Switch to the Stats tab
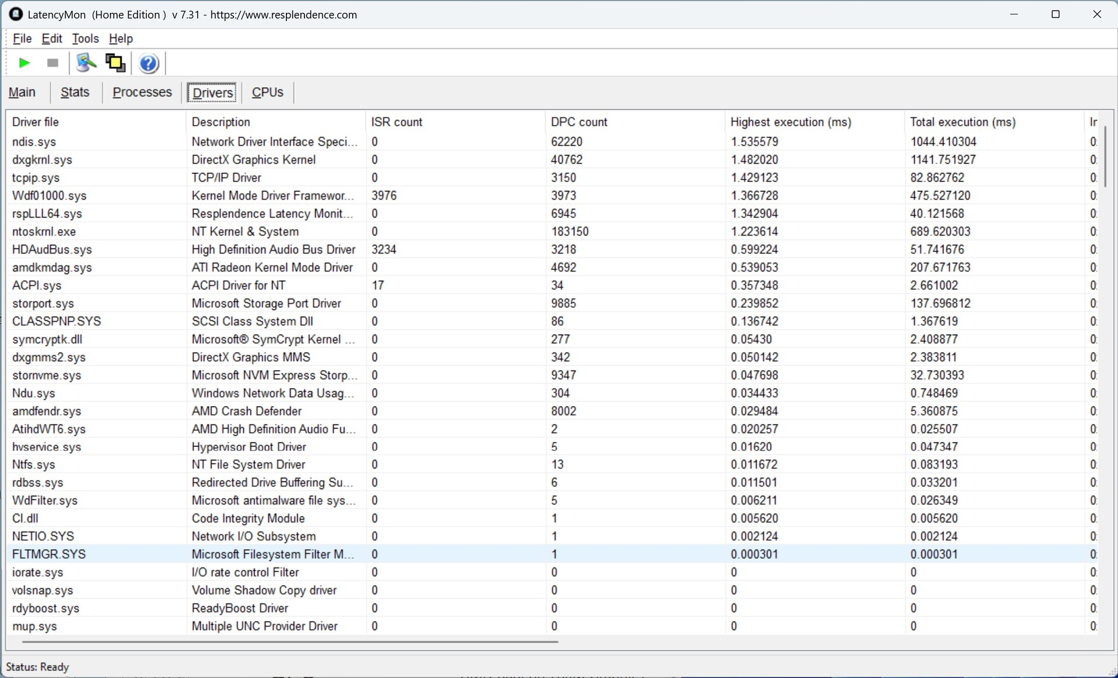1118x678 pixels. pyautogui.click(x=75, y=93)
